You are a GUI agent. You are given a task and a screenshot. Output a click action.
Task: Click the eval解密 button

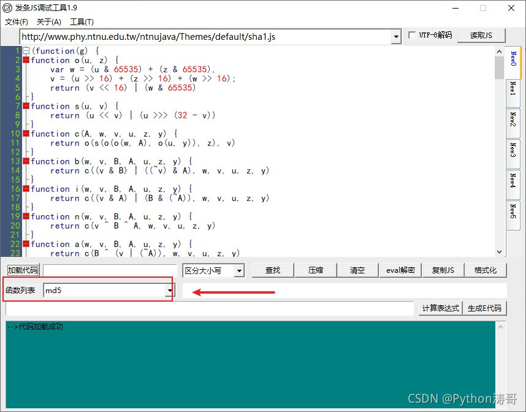[400, 270]
